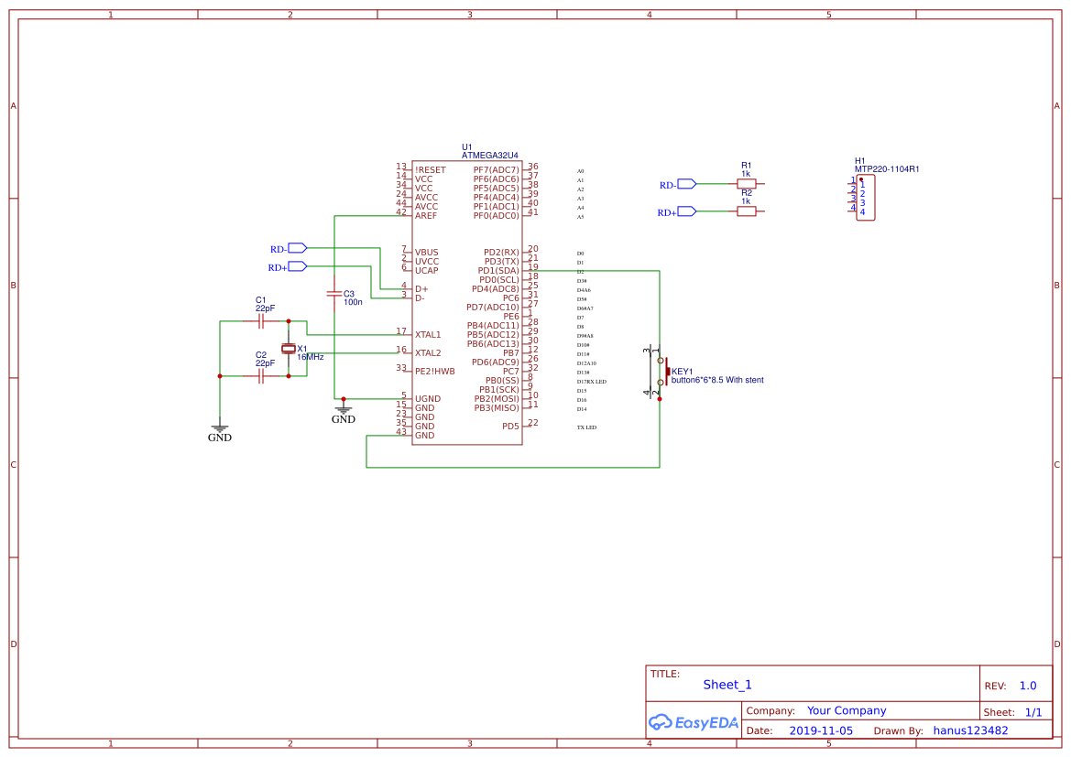Select the REV 1.0 value
This screenshot has width=1071, height=757.
click(1027, 686)
